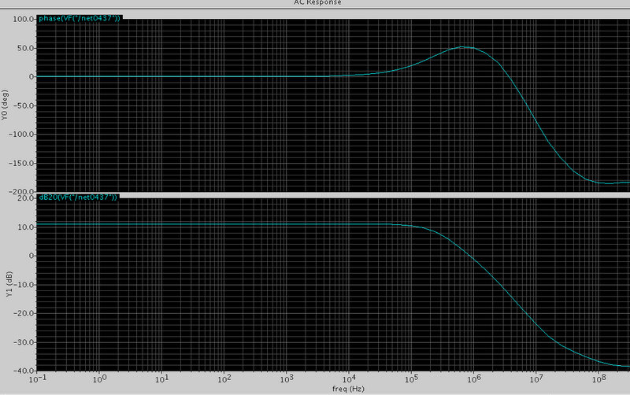The image size is (630, 395).
Task: Click the 10^-1 frequency tick label
Action: point(36,378)
